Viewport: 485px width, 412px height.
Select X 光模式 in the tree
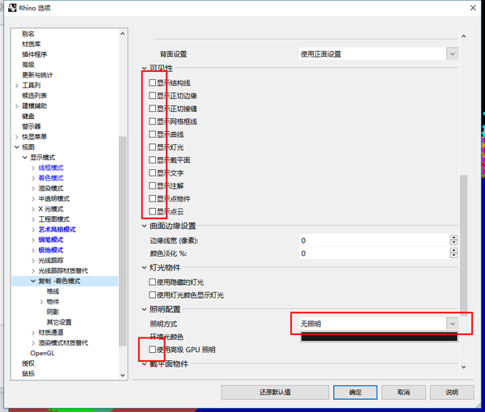51,209
